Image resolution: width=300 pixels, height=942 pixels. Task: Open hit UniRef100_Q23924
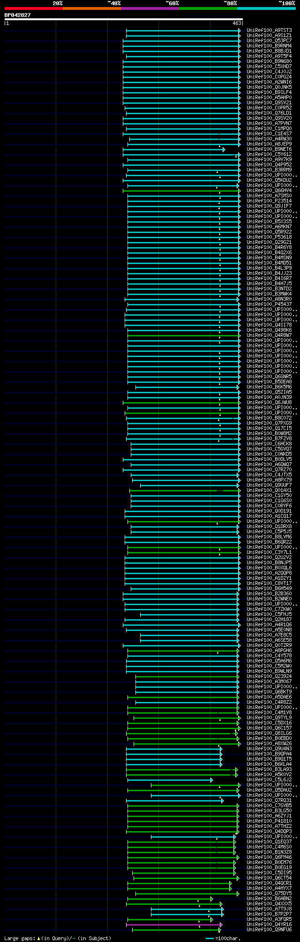pyautogui.click(x=269, y=677)
